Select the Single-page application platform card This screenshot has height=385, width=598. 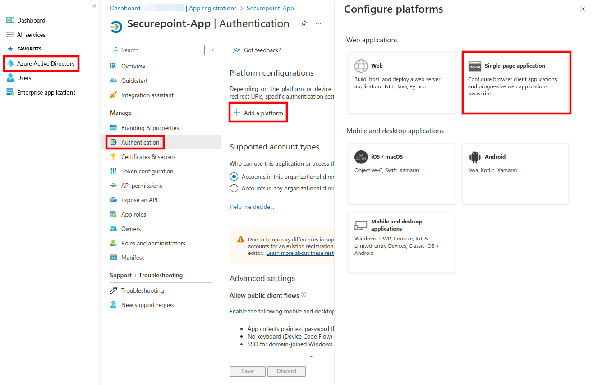515,83
